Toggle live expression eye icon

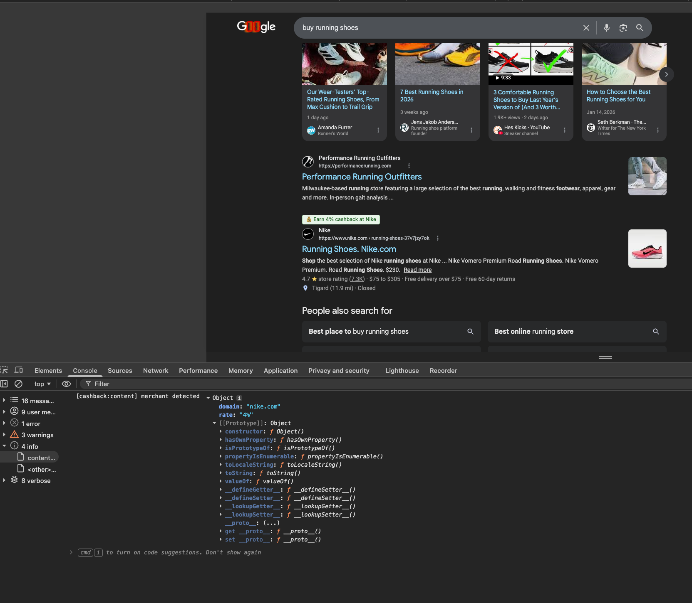click(66, 384)
